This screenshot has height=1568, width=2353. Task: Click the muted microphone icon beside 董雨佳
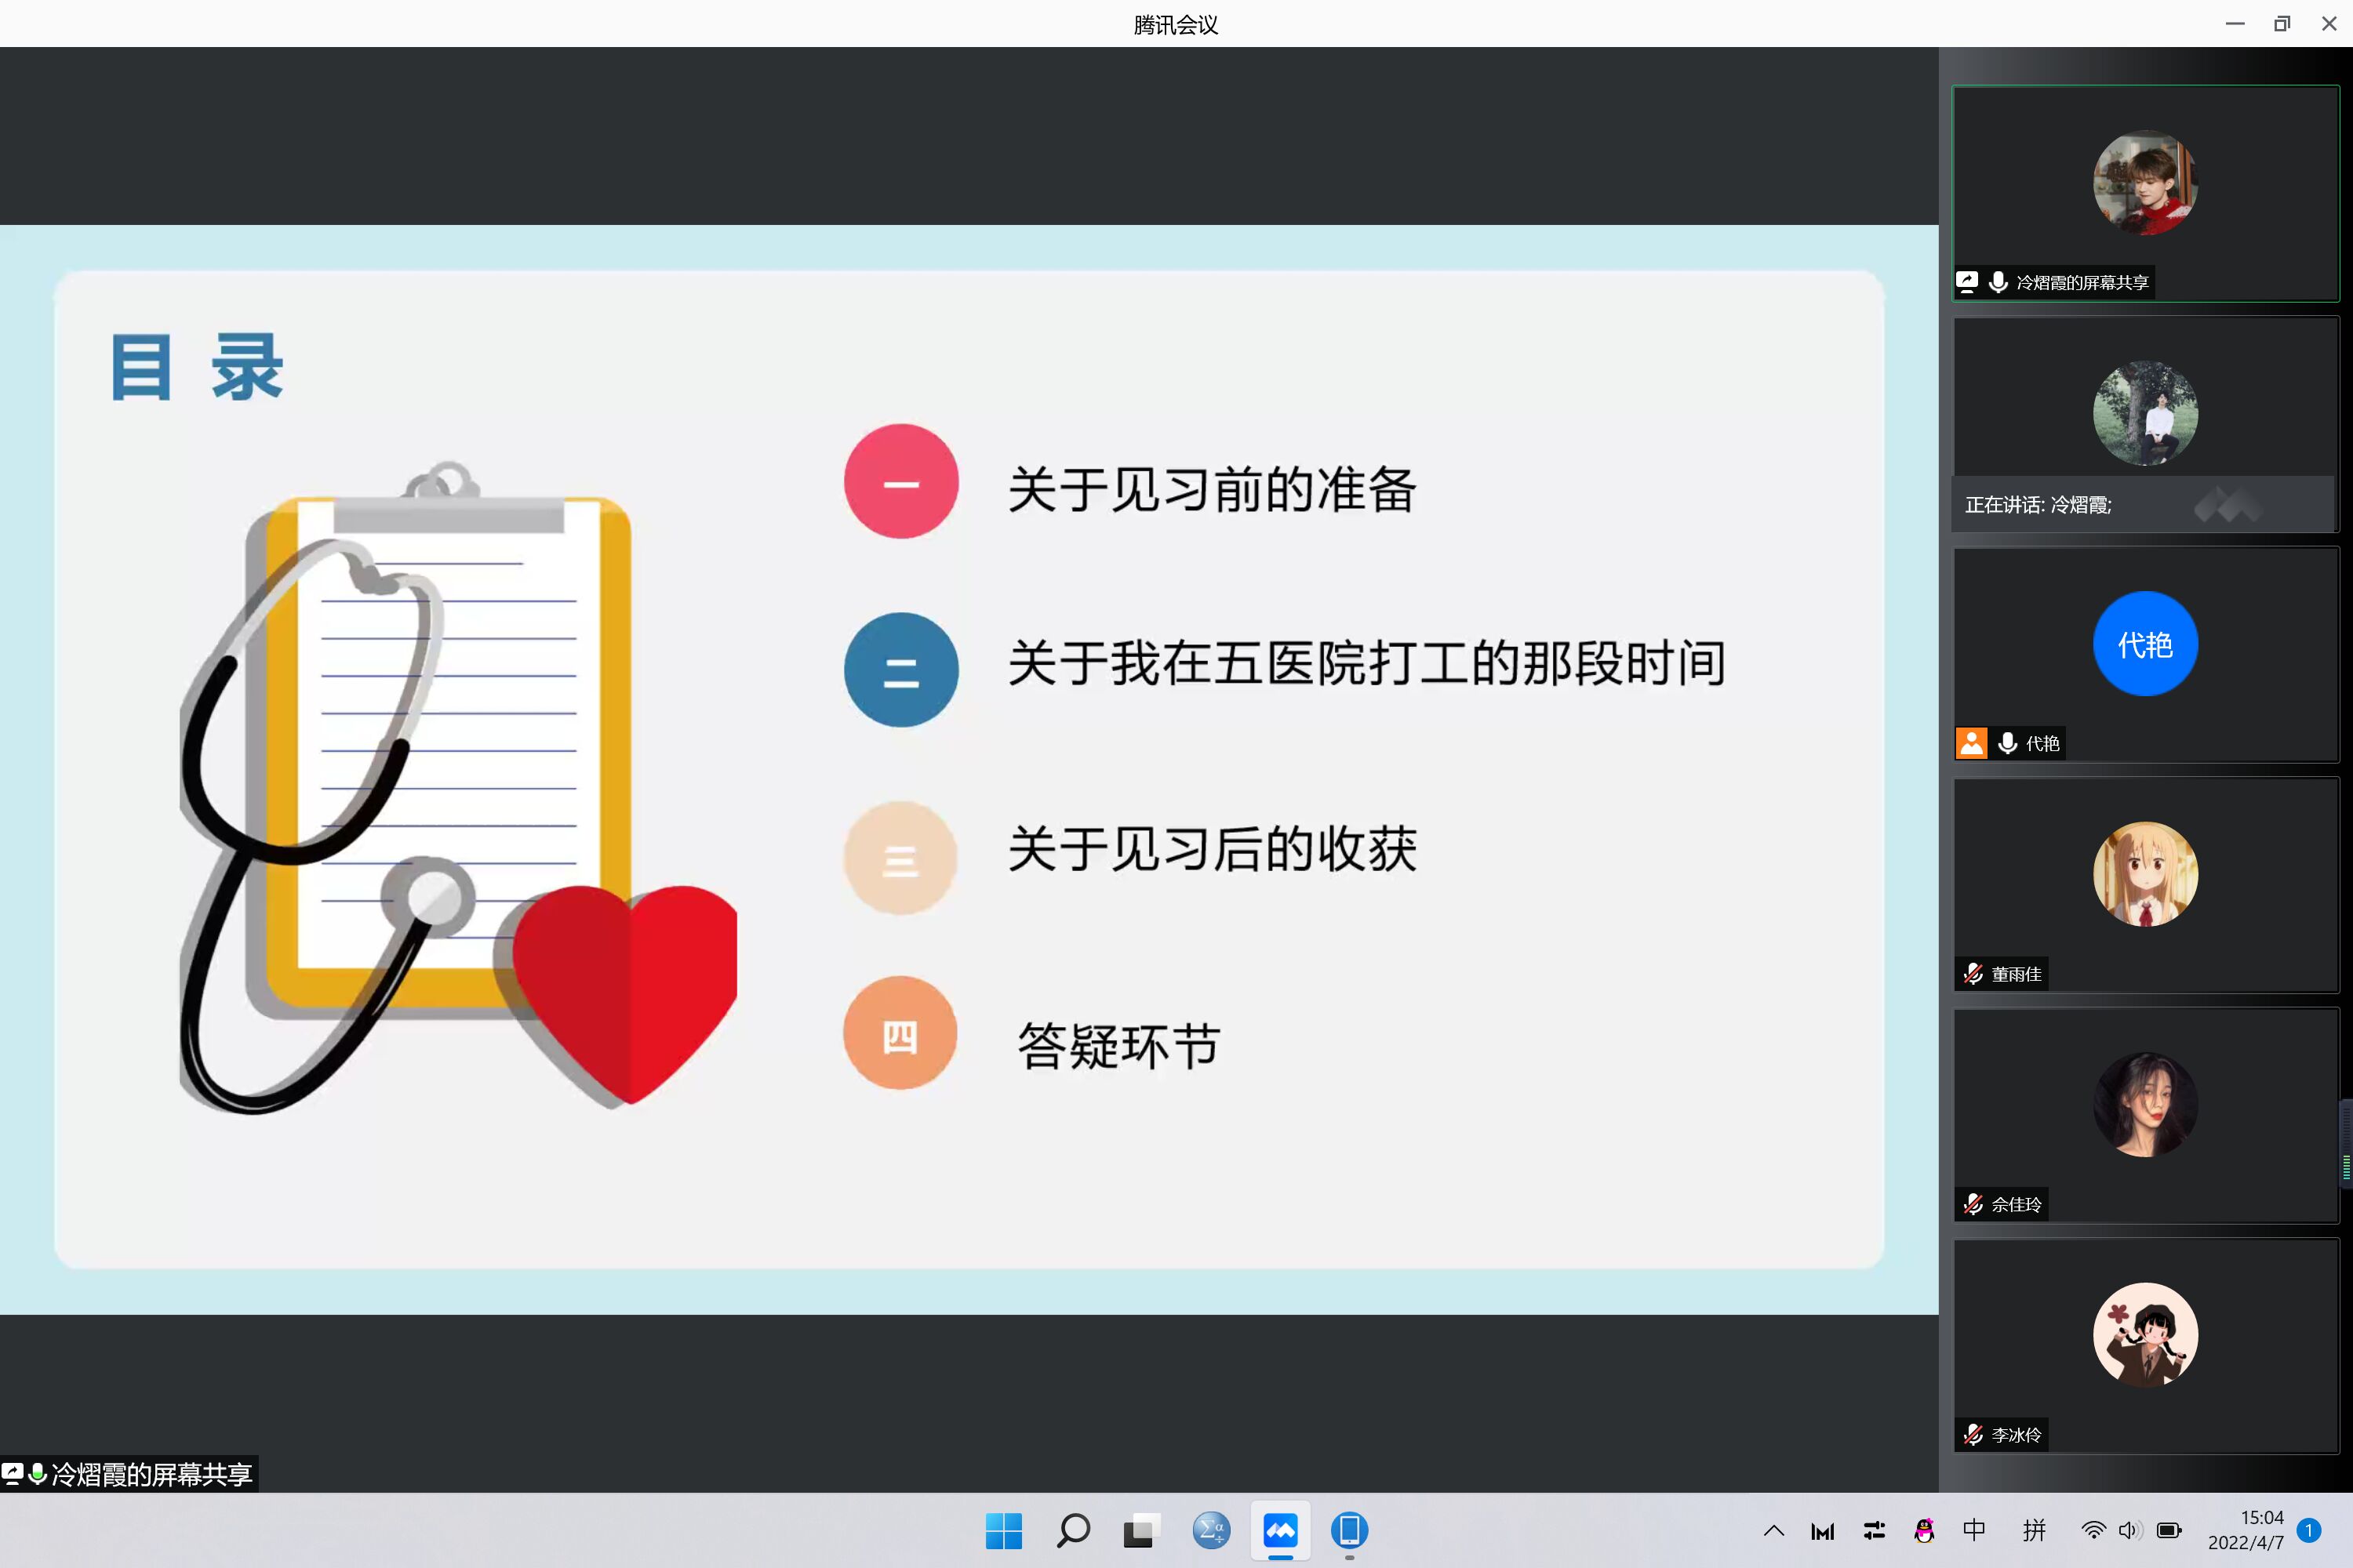1973,974
